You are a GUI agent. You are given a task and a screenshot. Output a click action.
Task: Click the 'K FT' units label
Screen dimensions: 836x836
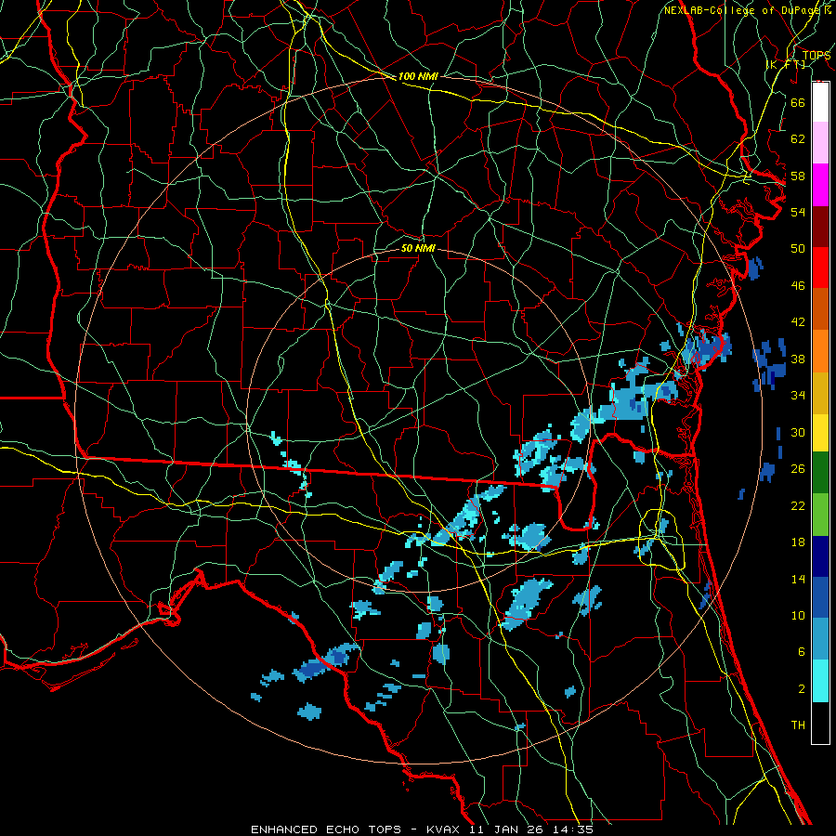pos(787,64)
